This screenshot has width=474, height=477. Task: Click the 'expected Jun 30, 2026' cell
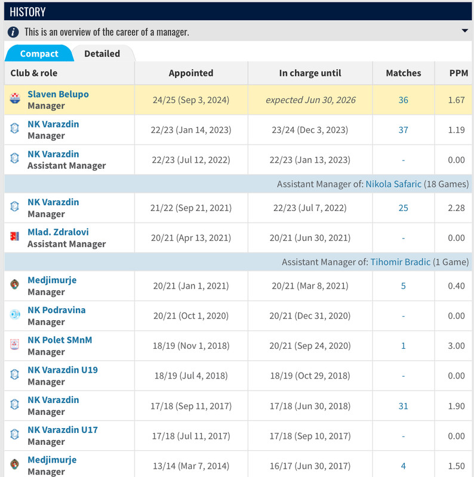310,100
